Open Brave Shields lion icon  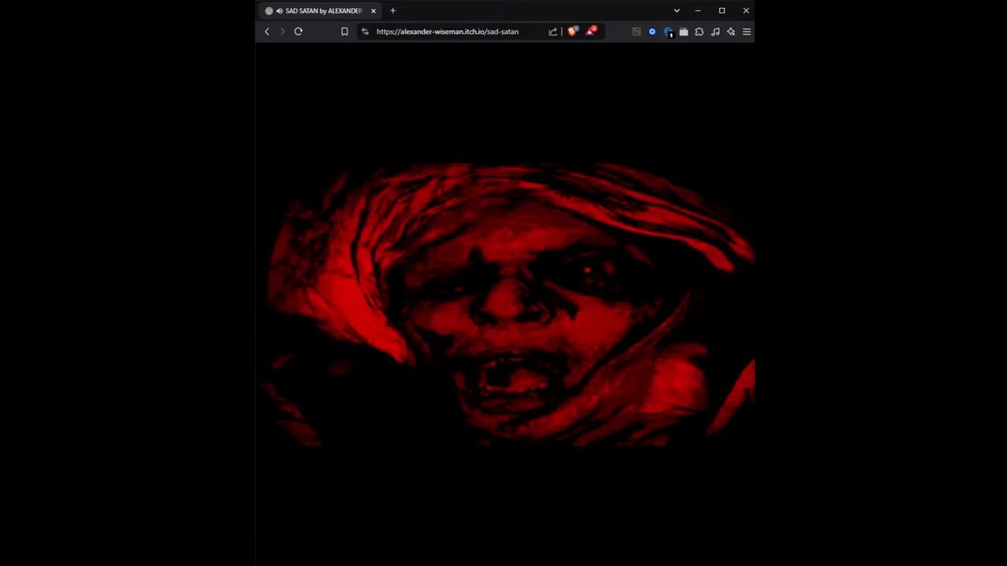[x=572, y=31]
